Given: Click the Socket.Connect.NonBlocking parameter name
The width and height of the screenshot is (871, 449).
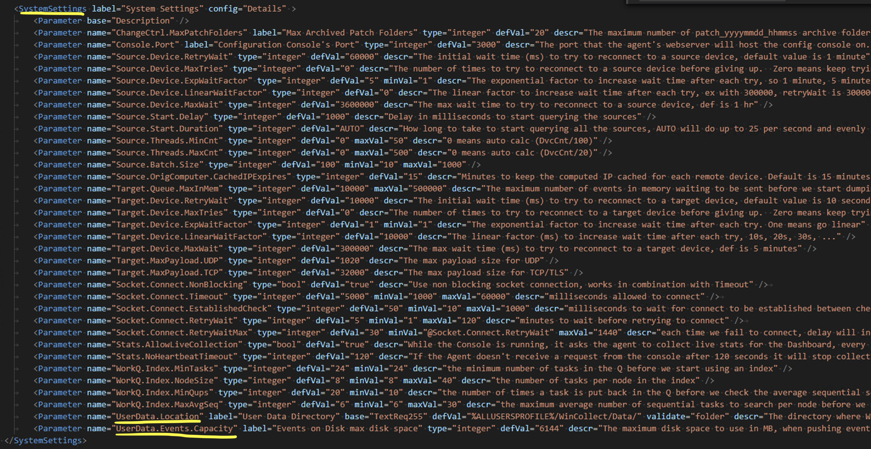Looking at the screenshot, I should click(x=179, y=284).
